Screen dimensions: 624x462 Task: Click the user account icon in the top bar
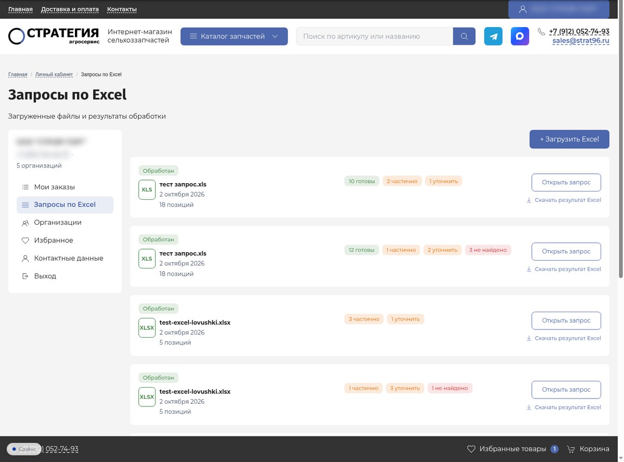pyautogui.click(x=523, y=9)
